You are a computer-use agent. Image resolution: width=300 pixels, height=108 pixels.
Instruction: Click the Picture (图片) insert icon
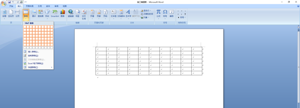click(34, 13)
